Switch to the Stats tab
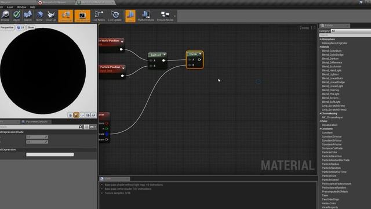 pyautogui.click(x=115, y=179)
